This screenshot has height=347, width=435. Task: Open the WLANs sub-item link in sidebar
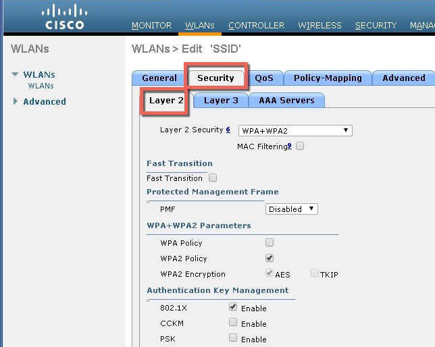(41, 86)
